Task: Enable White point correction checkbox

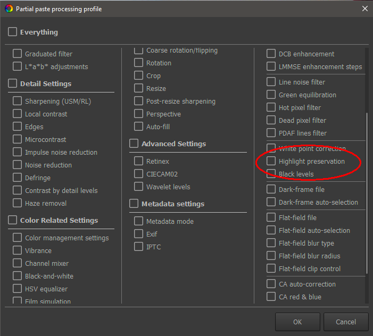Action: 271,148
